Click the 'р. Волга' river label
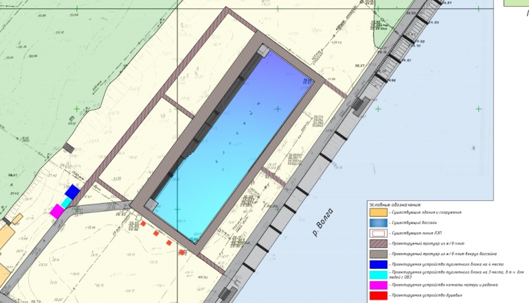Screen dimensions: 529x303 (x=322, y=223)
